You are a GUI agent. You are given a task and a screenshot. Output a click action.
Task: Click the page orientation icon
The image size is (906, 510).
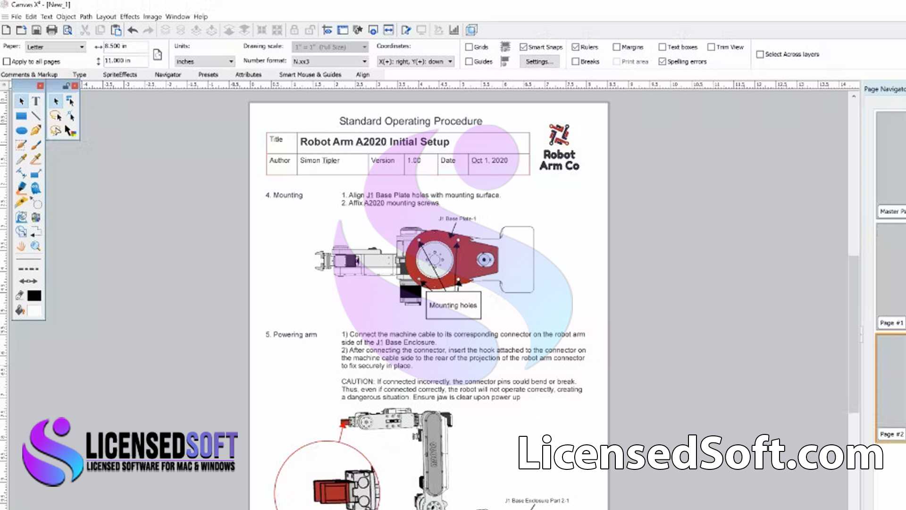pos(158,54)
